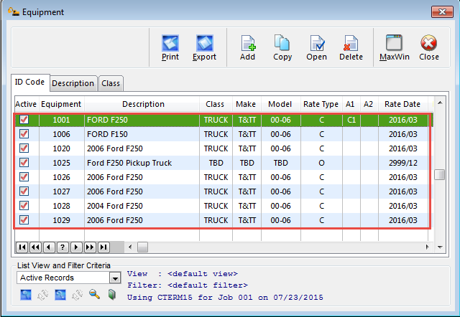Click gray reset arrows next to the view icon
This screenshot has width=460, height=317.
click(x=43, y=295)
